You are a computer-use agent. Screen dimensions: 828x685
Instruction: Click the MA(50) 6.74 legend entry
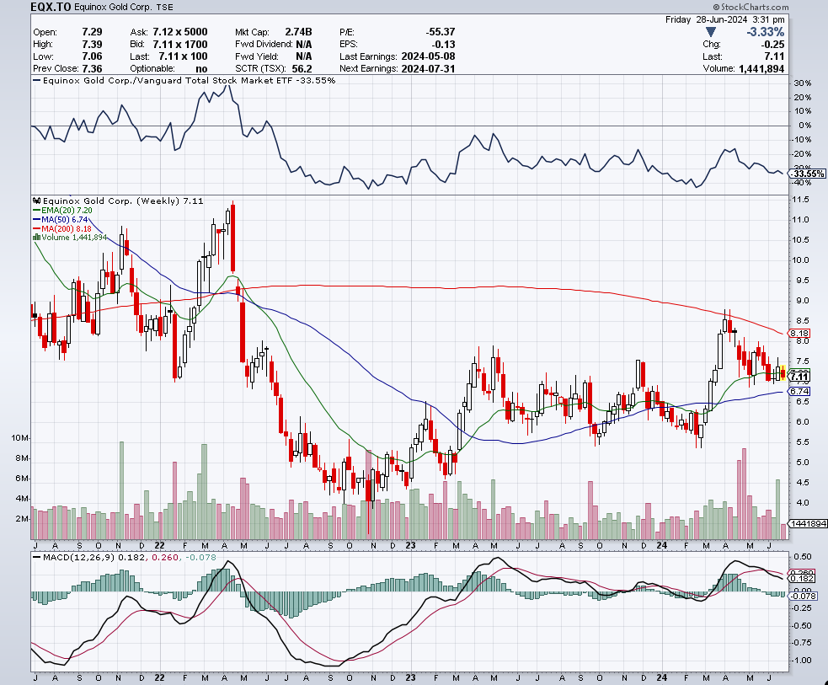click(60, 219)
